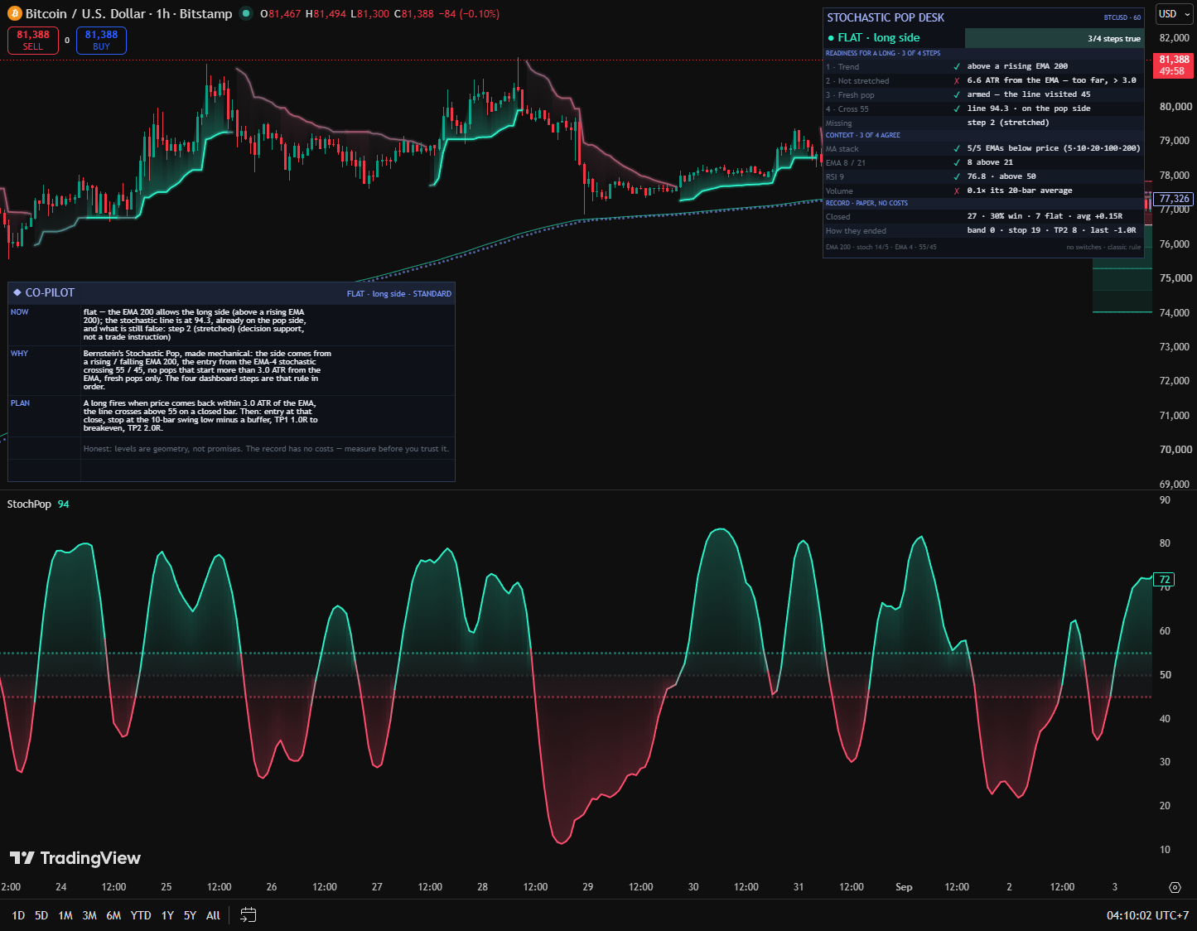Screen dimensions: 1197x931
Task: Click the 75,000 price scale label
Action: 1175,278
